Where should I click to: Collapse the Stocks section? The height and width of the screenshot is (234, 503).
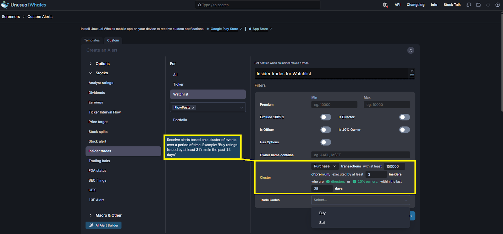[99, 73]
